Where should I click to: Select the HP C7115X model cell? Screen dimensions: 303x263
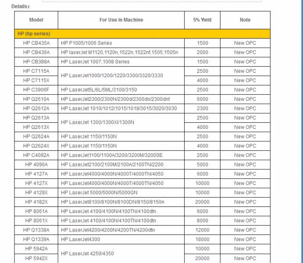pos(36,80)
